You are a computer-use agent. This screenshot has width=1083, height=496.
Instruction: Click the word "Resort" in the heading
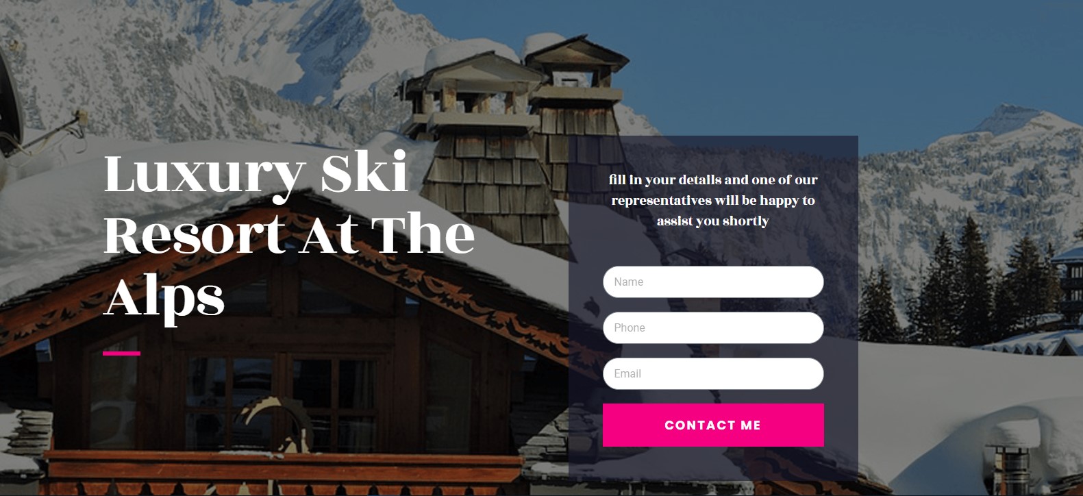(195, 235)
